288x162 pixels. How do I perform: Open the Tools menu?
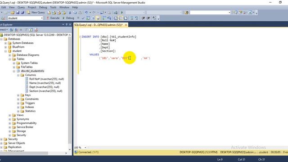[x=53, y=7]
